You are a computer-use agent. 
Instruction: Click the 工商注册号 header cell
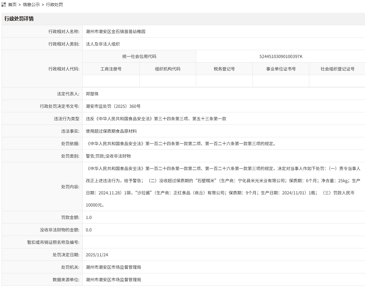[111, 69]
